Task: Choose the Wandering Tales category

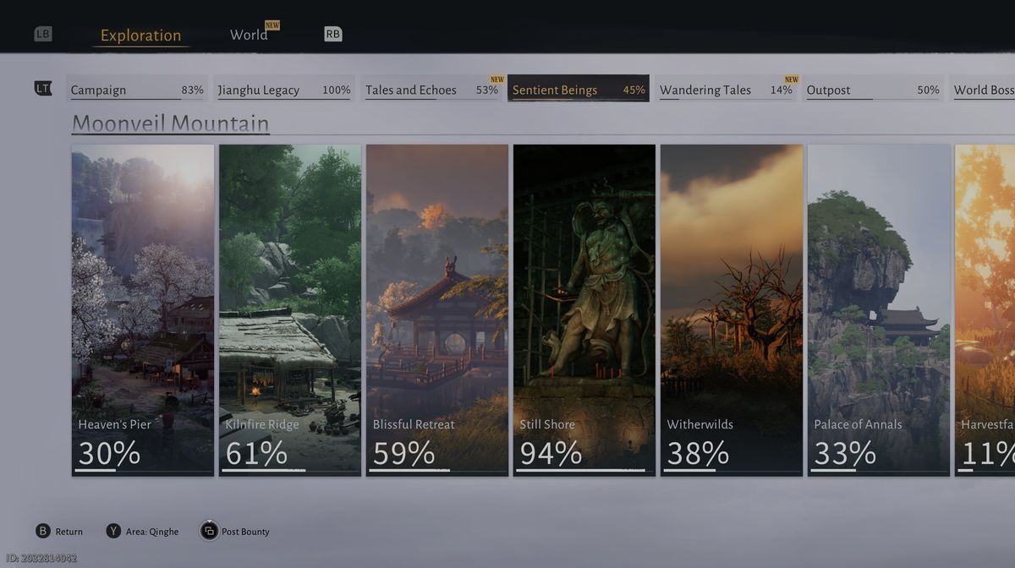Action: 726,89
